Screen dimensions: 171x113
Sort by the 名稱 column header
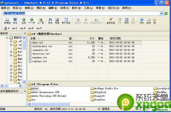point(47,38)
